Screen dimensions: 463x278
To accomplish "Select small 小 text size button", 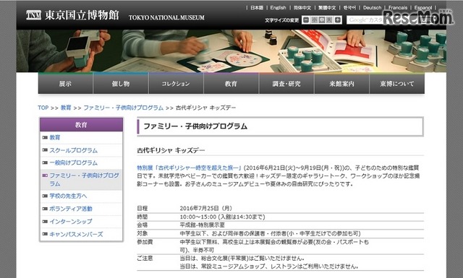I will [x=315, y=20].
